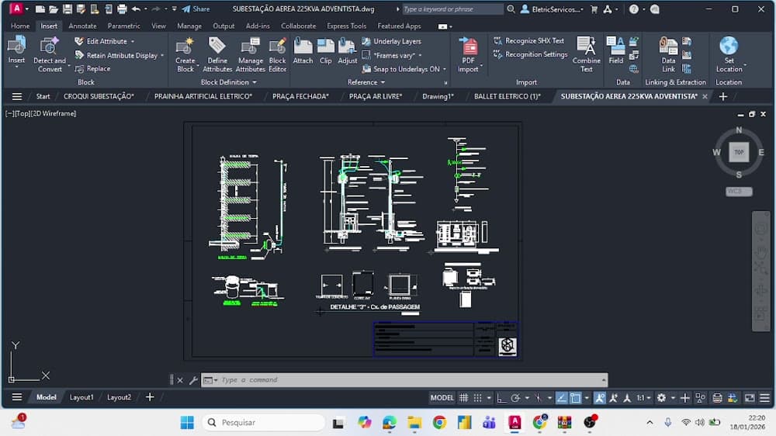Switch to PRAÇA FECHADA drawing tab

300,96
